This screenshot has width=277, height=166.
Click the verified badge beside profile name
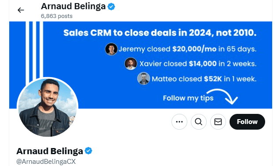[88, 151]
